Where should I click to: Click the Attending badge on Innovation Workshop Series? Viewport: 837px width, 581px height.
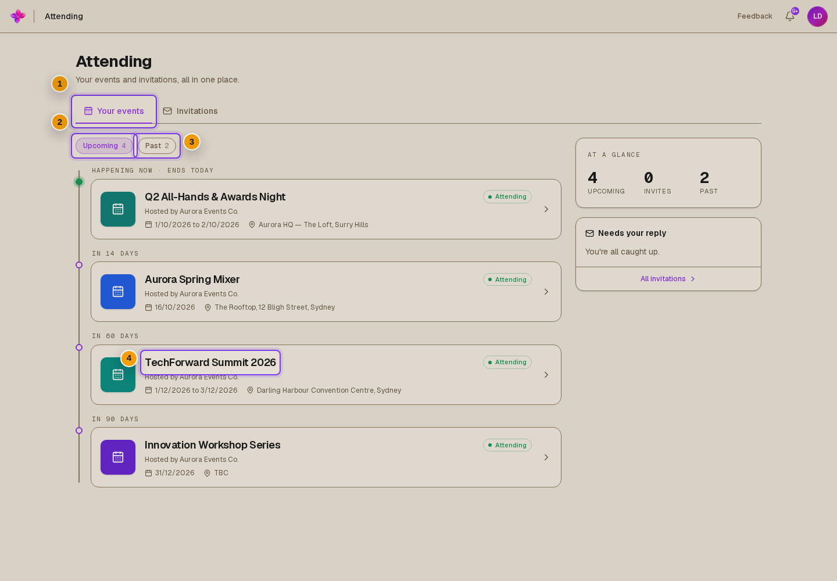tap(507, 445)
